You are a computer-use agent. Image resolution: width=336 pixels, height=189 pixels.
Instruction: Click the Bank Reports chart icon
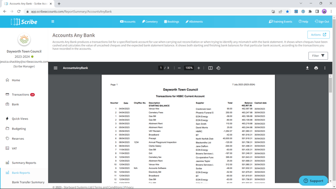pos(8,172)
